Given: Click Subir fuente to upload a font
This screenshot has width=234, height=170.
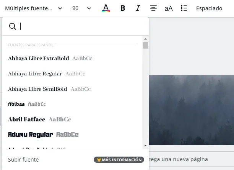Looking at the screenshot, I should [x=23, y=160].
